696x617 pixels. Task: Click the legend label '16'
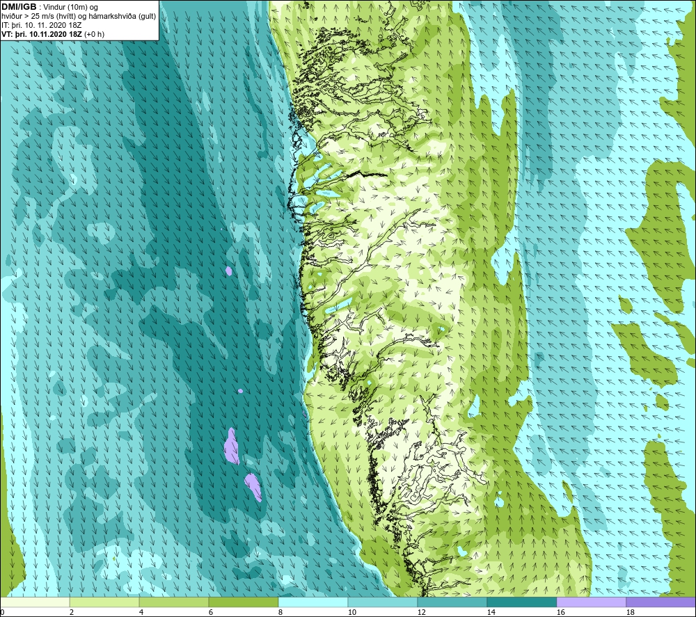point(560,612)
